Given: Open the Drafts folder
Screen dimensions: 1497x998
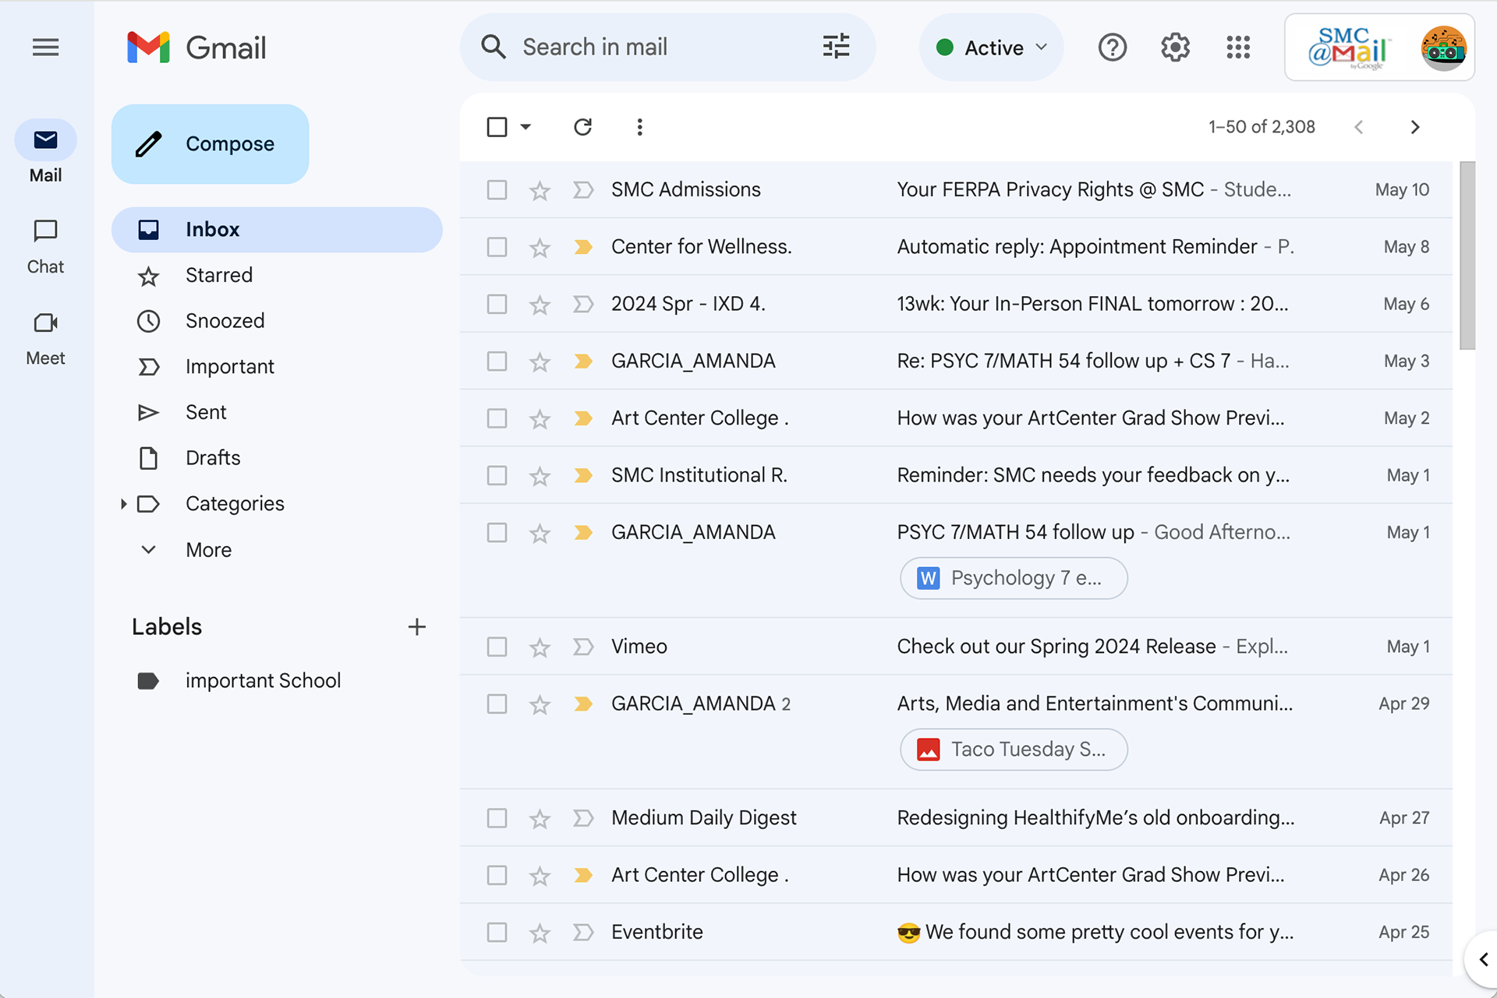Looking at the screenshot, I should point(277,458).
